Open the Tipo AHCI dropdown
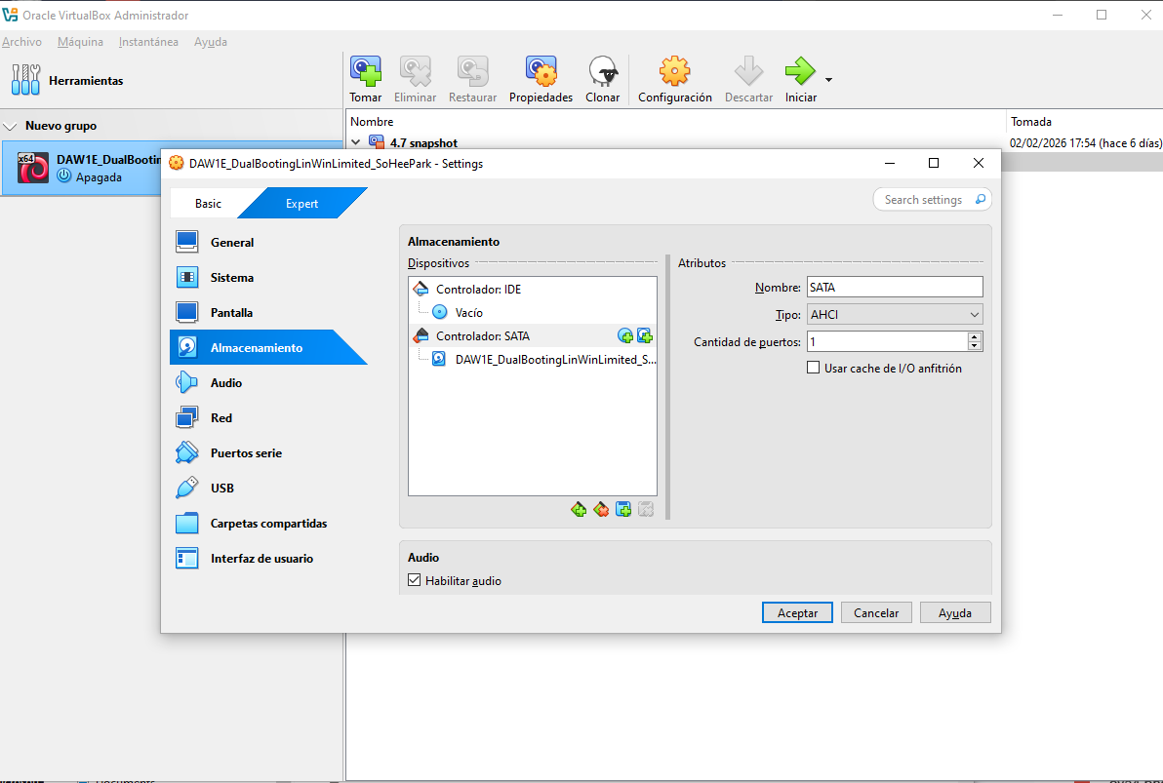 (x=895, y=314)
